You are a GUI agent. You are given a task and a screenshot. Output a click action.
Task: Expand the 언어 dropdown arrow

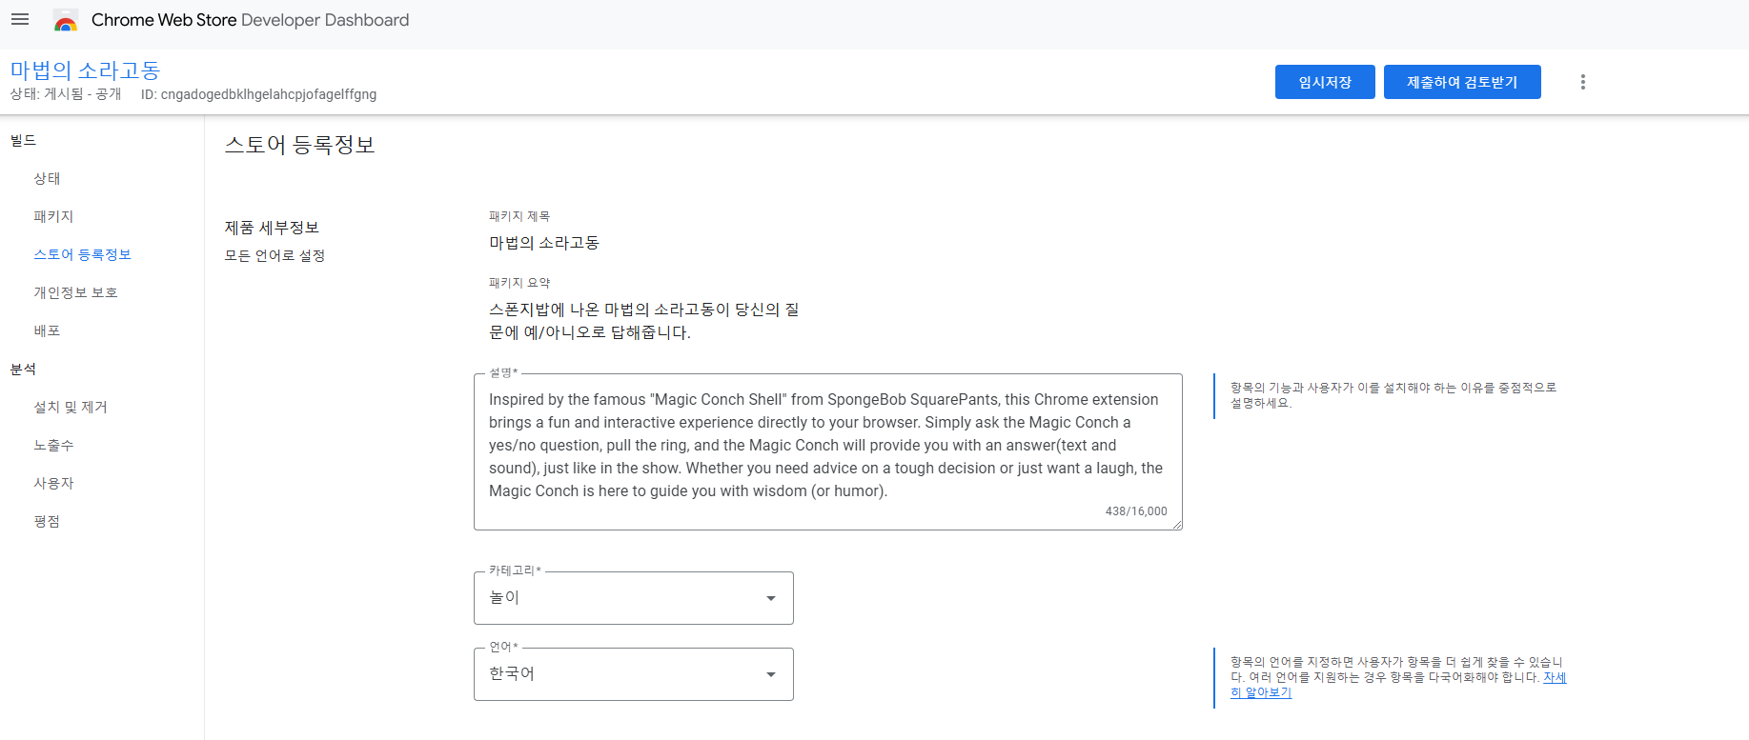tap(771, 674)
